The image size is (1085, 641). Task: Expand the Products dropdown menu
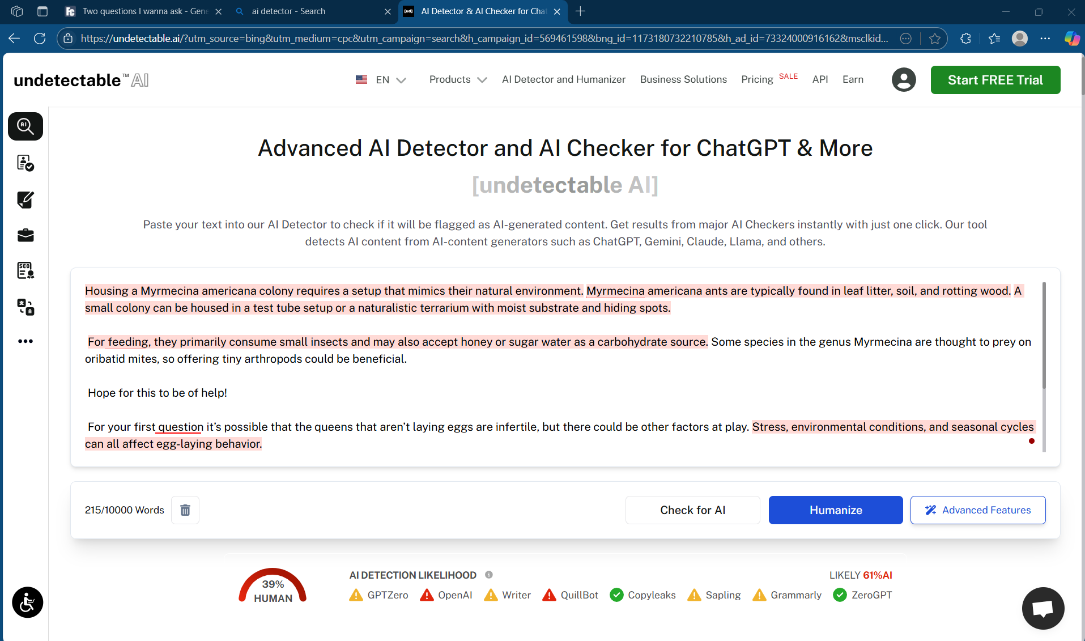458,80
